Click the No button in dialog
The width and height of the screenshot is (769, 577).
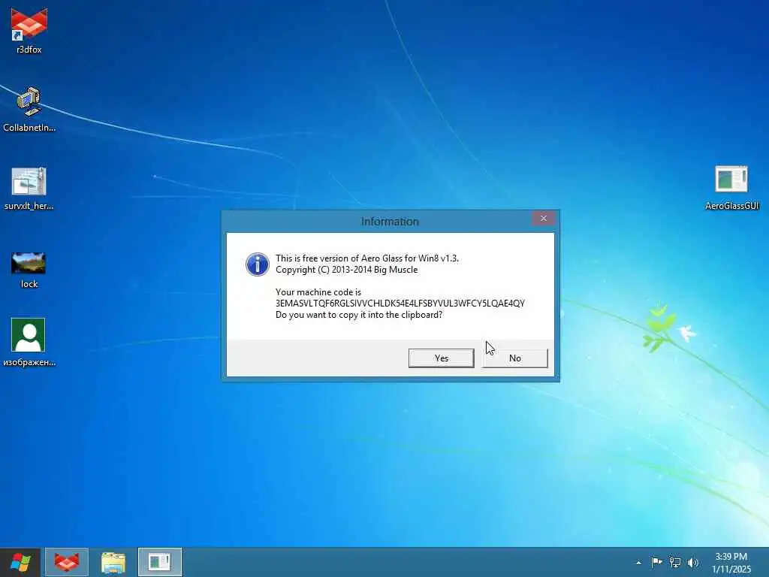[x=515, y=358]
